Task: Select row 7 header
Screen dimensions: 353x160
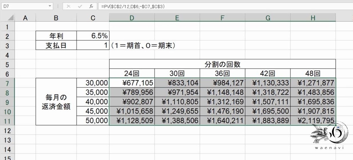Action: pos(7,83)
